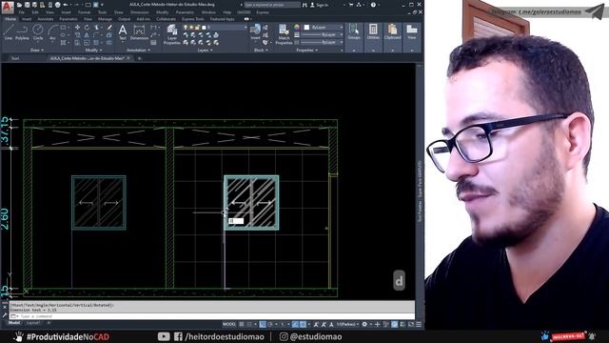Select the Line tool
609x343 pixels.
9,31
